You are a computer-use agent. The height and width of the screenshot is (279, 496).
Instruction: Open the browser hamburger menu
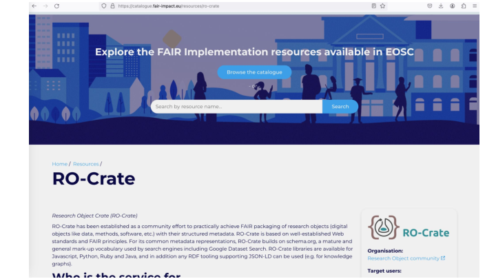tap(475, 6)
